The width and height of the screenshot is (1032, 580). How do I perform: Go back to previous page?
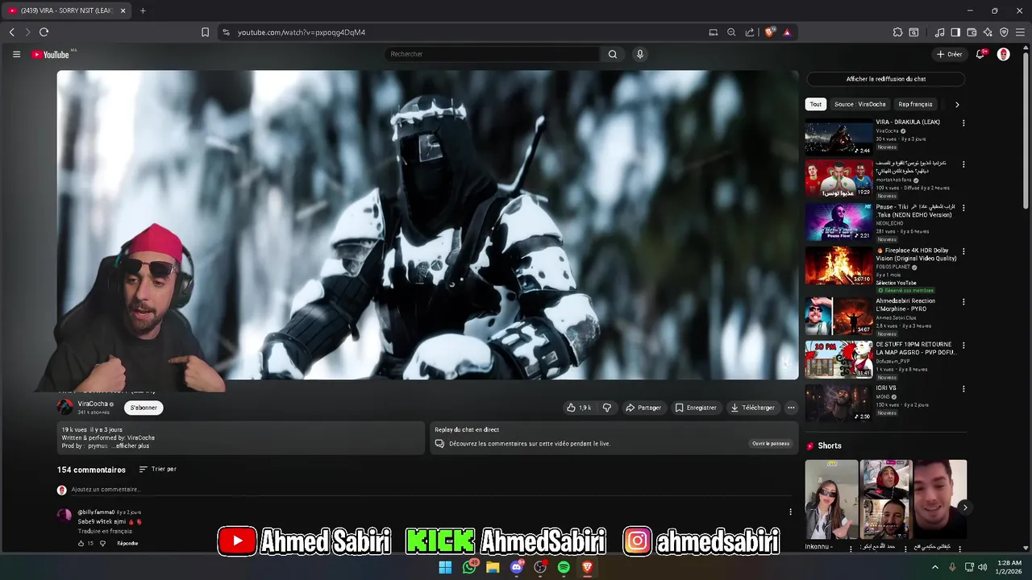(11, 32)
